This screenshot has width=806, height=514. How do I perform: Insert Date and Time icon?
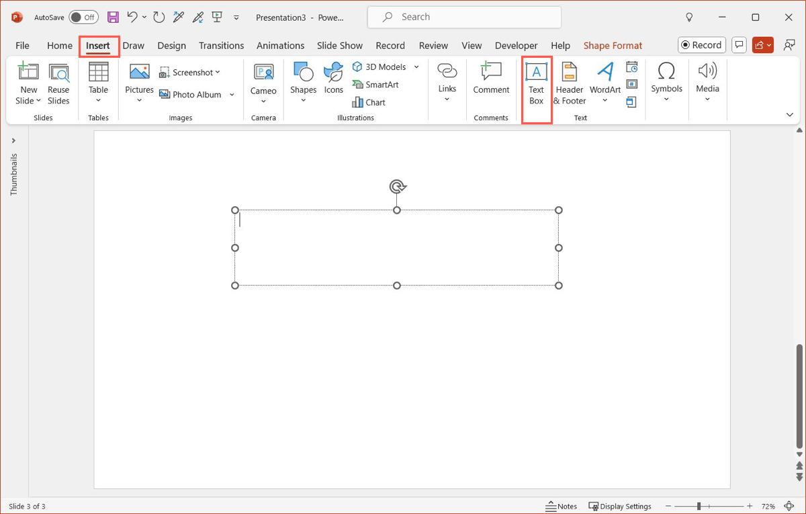coord(631,67)
